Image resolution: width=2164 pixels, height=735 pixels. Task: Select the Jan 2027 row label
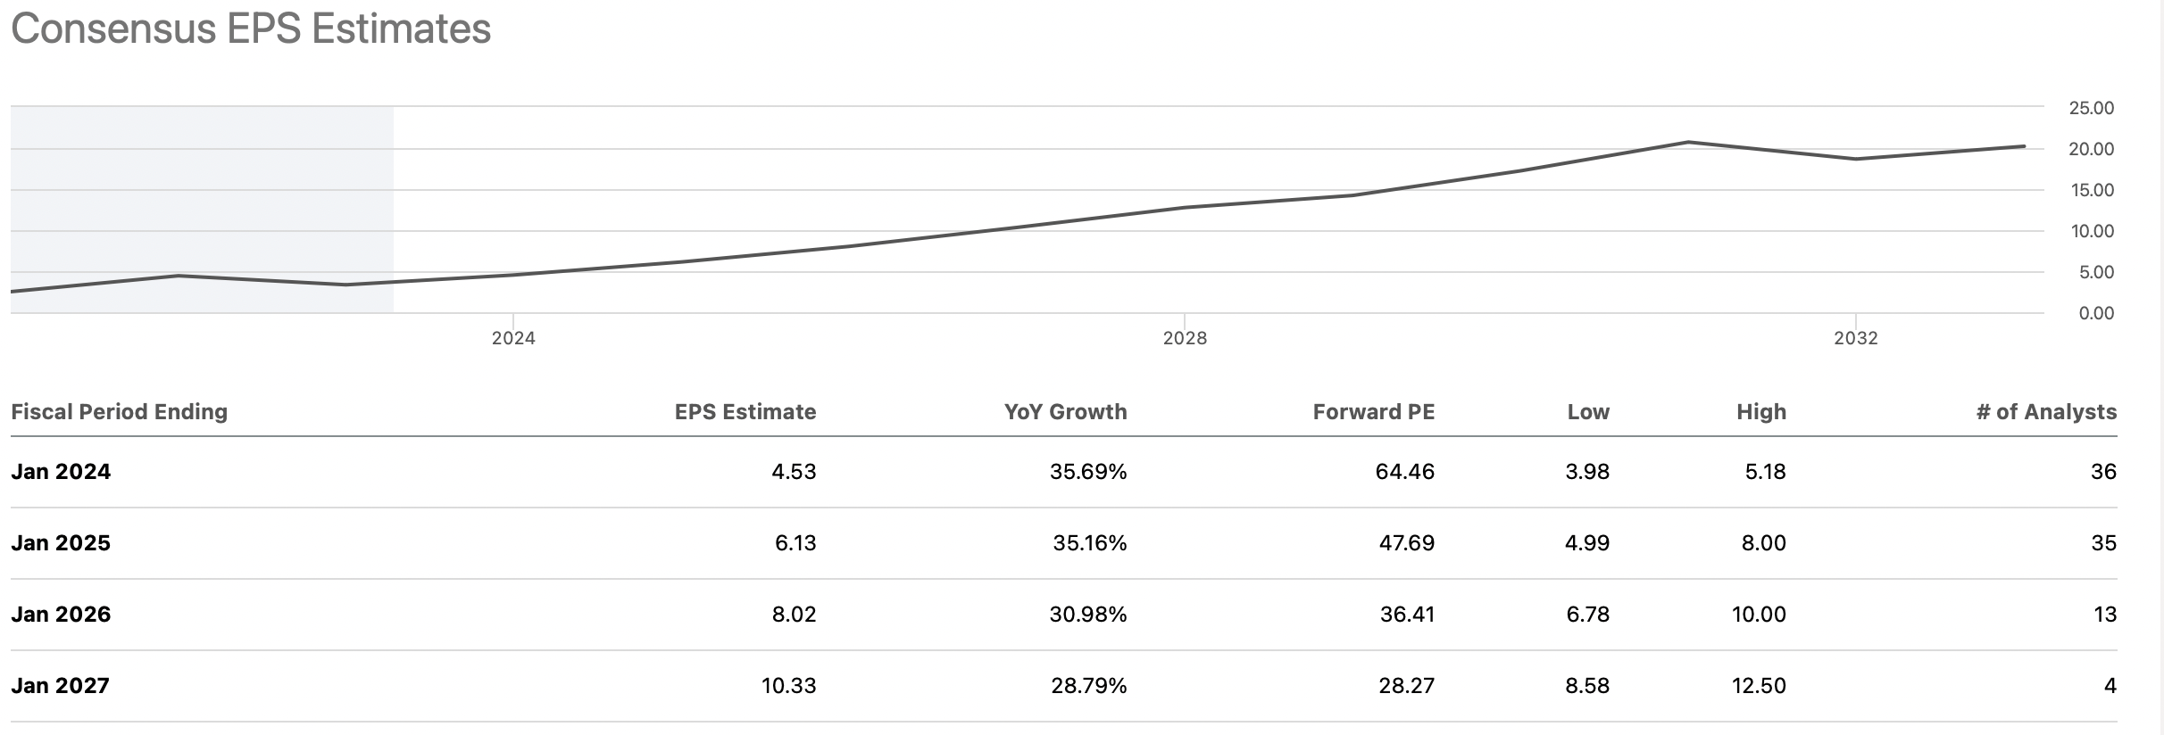[x=61, y=686]
